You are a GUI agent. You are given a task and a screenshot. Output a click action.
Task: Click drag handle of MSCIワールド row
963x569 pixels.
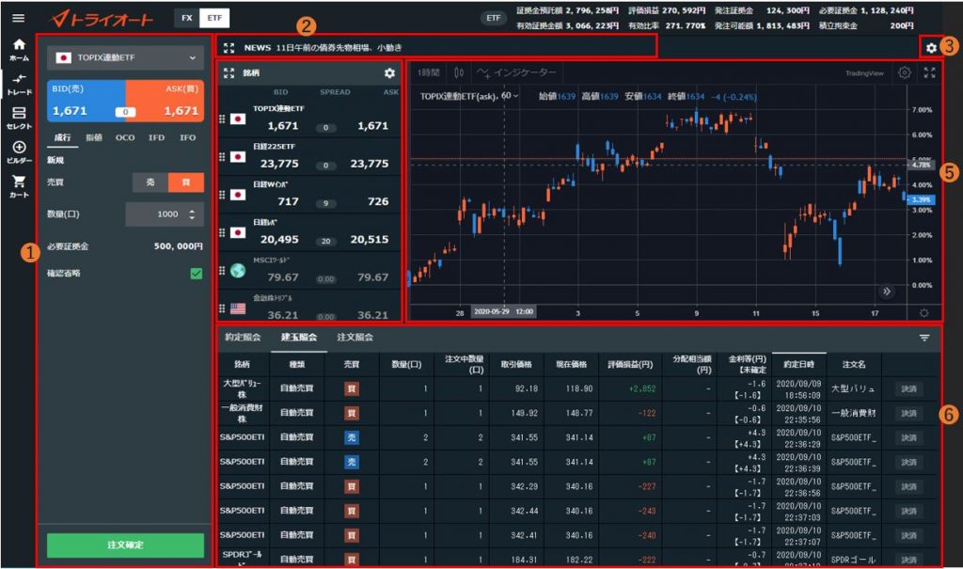pyautogui.click(x=222, y=270)
